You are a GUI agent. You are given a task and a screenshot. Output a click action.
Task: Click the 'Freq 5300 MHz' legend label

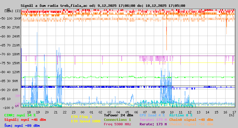(117, 124)
